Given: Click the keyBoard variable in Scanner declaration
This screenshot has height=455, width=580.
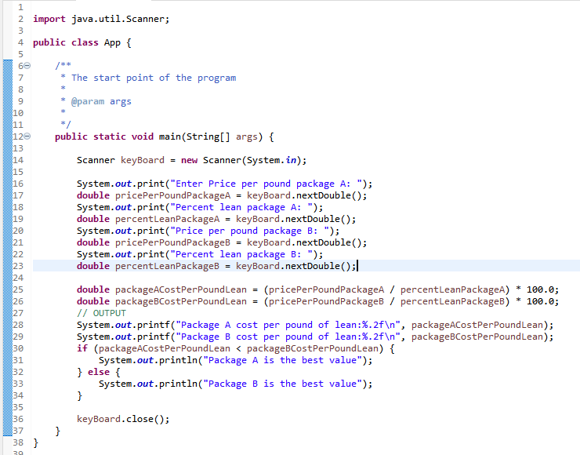Looking at the screenshot, I should click(x=142, y=160).
